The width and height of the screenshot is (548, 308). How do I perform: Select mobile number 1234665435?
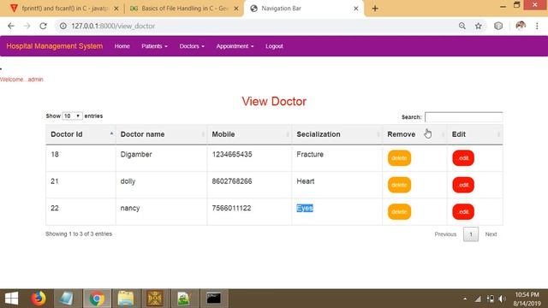click(232, 154)
